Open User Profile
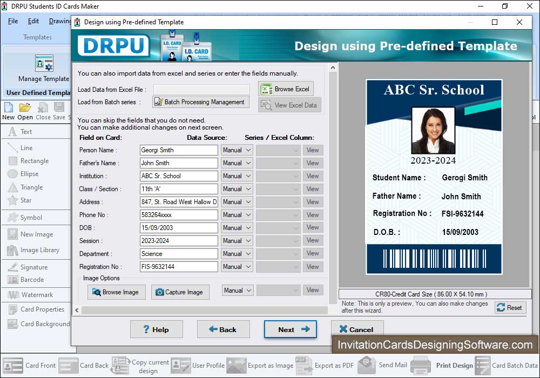This screenshot has height=378, width=540. tap(197, 365)
